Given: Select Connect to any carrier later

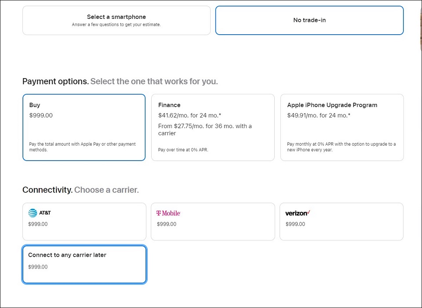Looking at the screenshot, I should [84, 264].
